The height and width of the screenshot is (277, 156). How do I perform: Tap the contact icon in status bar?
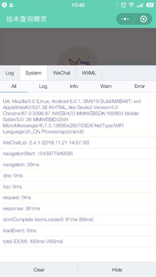click(x=12, y=5)
